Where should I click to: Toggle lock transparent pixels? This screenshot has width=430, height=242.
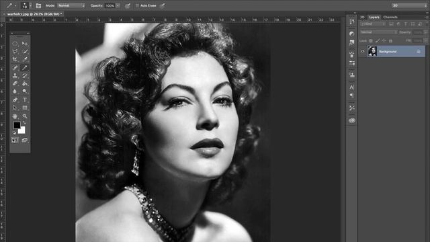coord(371,40)
